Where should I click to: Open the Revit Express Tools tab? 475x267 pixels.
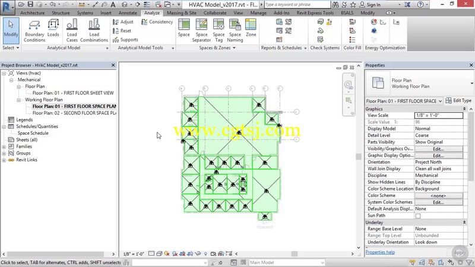(315, 13)
